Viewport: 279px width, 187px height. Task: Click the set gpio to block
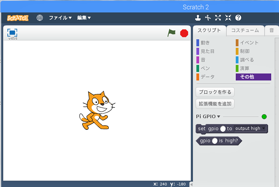[x=232, y=129]
